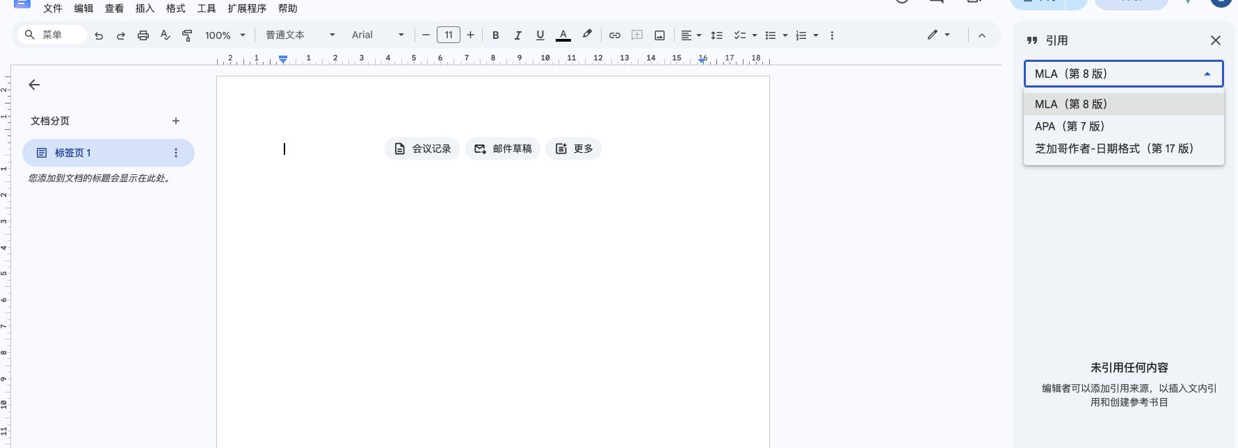
Task: Click the 邮件草稿 template chip
Action: (x=503, y=149)
